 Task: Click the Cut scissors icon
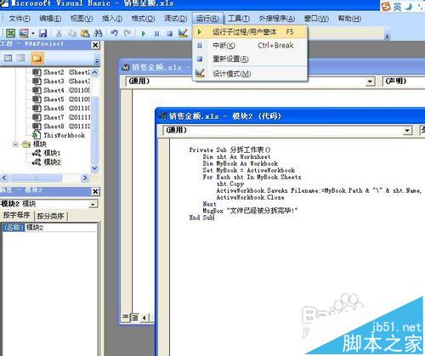tap(59, 33)
